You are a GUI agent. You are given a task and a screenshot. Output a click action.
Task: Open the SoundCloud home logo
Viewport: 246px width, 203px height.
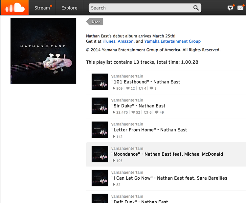pyautogui.click(x=14, y=8)
